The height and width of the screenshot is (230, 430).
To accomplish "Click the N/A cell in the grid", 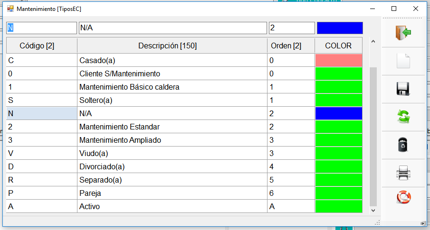I will (x=172, y=113).
